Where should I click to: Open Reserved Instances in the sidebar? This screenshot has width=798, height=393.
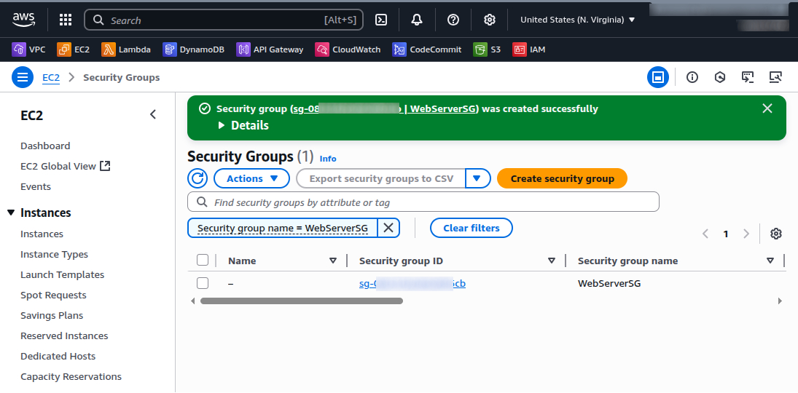click(64, 336)
